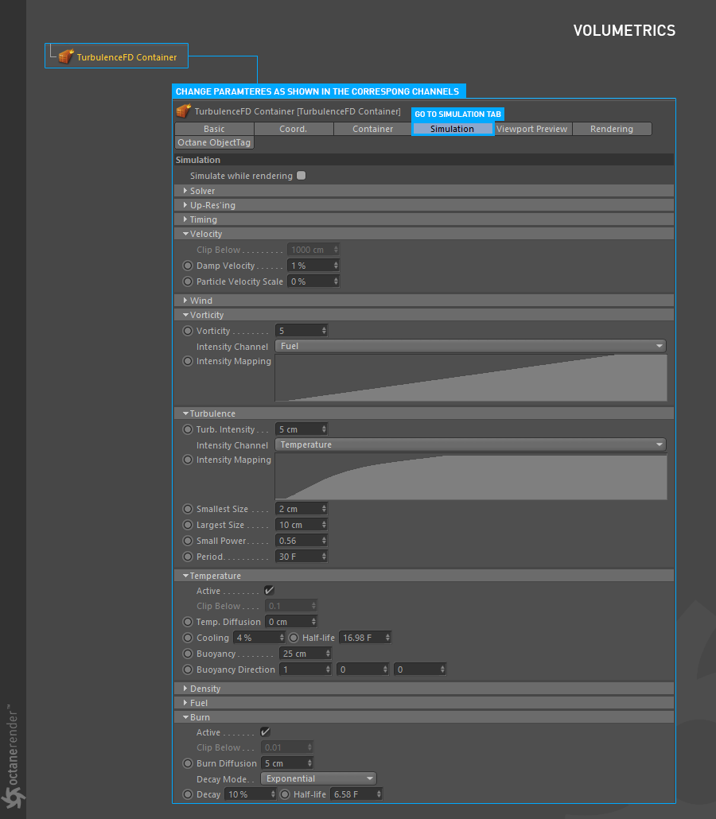Toggle the animation dot left of Decay 10 %
Viewport: 716px width, 819px height.
pos(188,794)
